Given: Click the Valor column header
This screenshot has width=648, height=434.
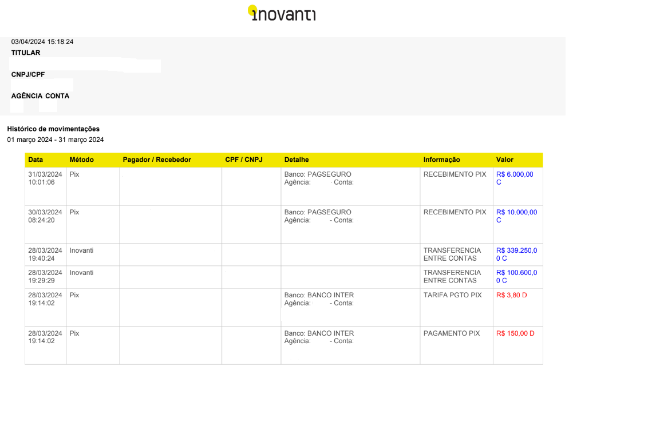Looking at the screenshot, I should (504, 160).
